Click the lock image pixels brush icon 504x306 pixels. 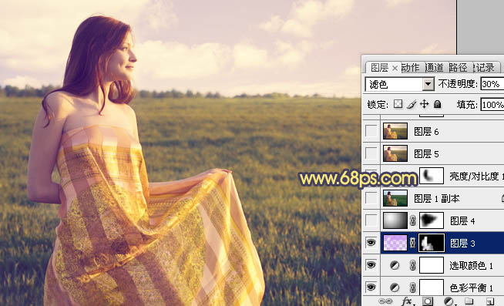[412, 104]
